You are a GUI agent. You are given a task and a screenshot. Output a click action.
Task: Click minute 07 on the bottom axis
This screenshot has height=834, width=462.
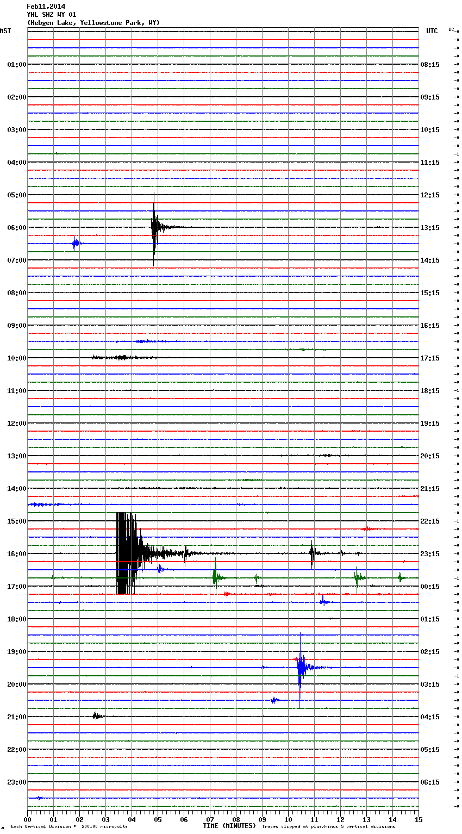(210, 819)
